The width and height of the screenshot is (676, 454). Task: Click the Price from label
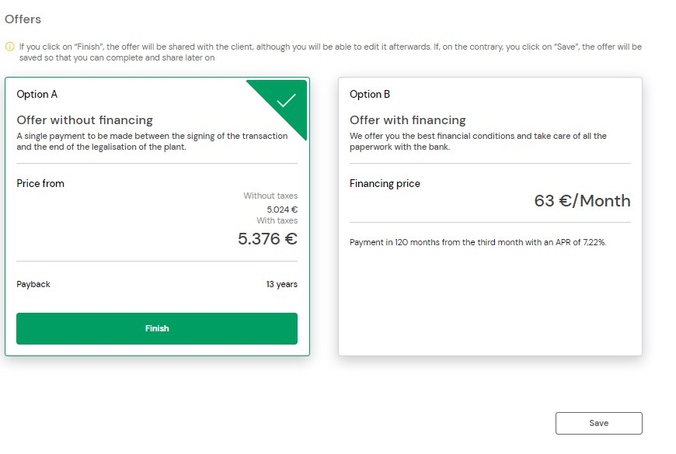coord(40,183)
